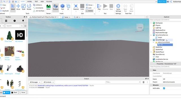Click the Exit Game icon
Screen dimensions: 181x102
[x=131, y=8]
